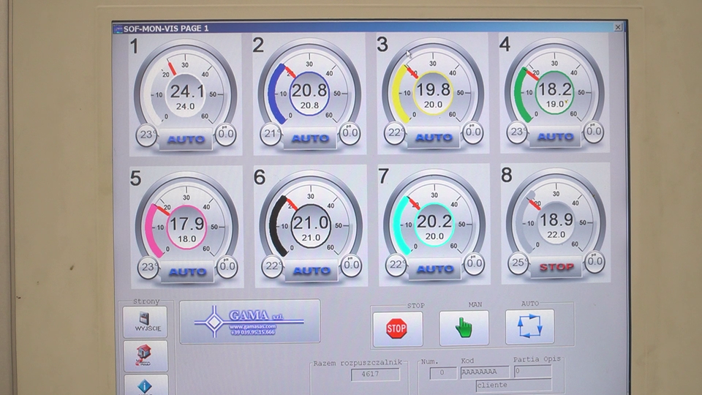Click the cliente description field
The image size is (702, 395).
512,385
